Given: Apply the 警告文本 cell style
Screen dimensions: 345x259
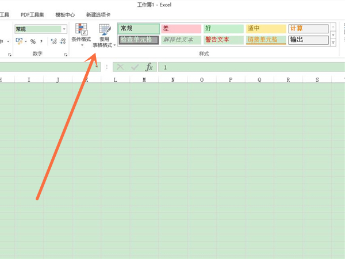Looking at the screenshot, I should click(224, 40).
